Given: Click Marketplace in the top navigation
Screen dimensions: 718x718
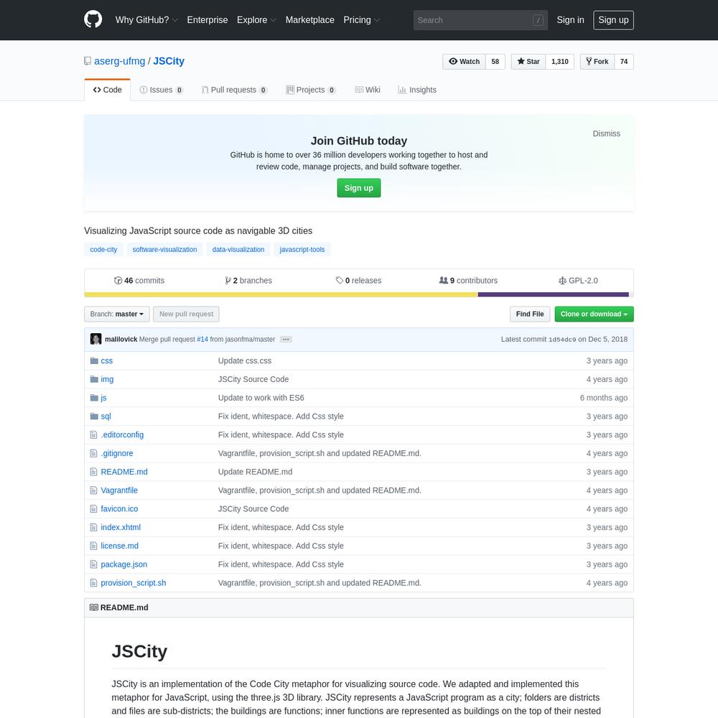Looking at the screenshot, I should click(309, 19).
